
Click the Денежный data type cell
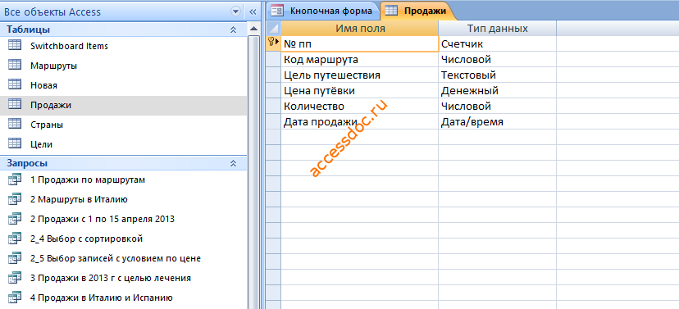pos(497,90)
